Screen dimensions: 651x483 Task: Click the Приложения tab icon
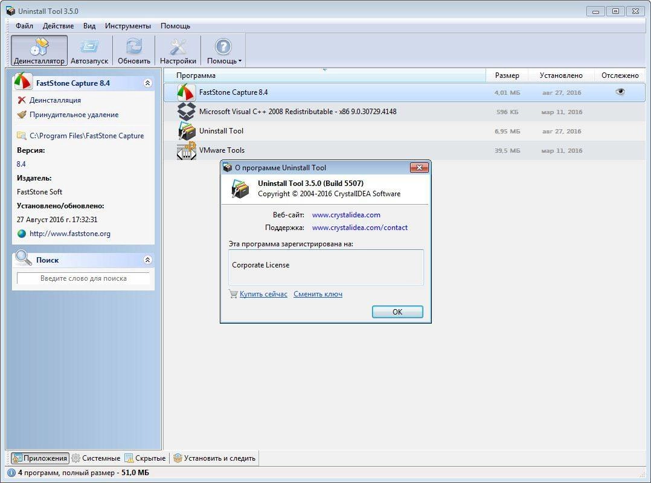pos(18,458)
